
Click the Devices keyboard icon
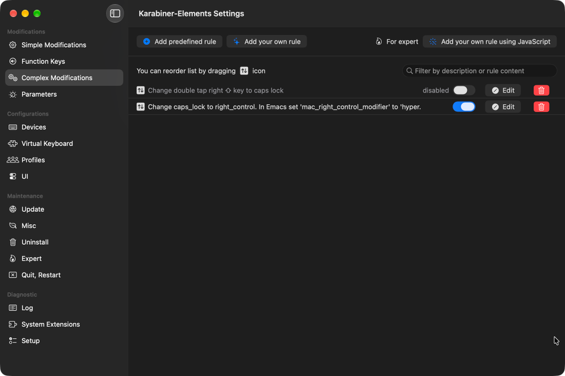tap(12, 127)
